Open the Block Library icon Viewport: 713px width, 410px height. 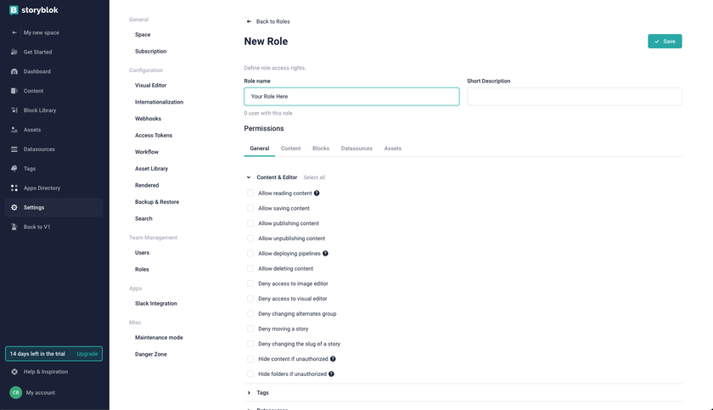(14, 110)
